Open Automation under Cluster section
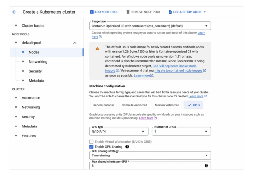Image resolution: width=263 pixels, height=174 pixels. pos(31,98)
